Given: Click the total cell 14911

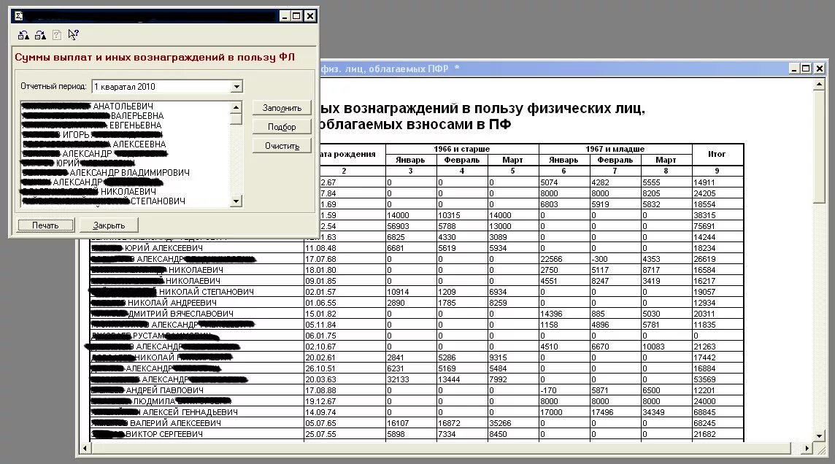Looking at the screenshot, I should click(717, 182).
